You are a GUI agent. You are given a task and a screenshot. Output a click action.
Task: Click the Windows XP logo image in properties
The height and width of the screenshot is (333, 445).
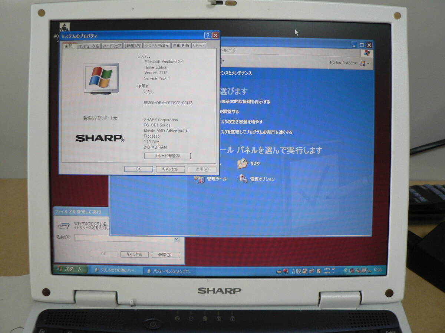101,78
